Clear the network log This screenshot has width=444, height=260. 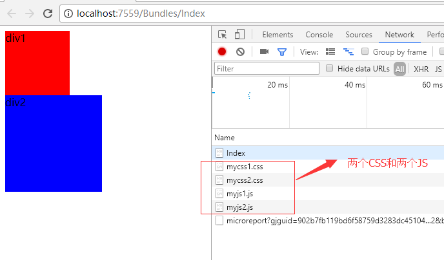coord(241,51)
